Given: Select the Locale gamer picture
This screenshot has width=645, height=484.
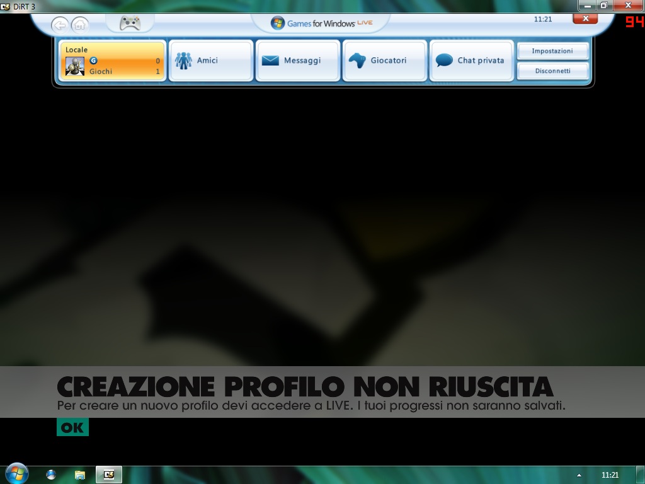Looking at the screenshot, I should point(75,66).
